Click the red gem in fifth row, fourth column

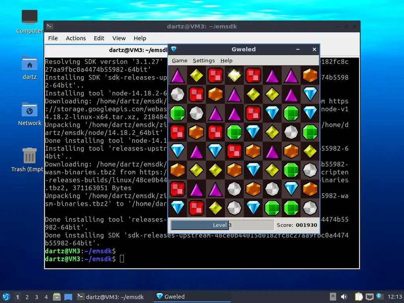click(234, 151)
